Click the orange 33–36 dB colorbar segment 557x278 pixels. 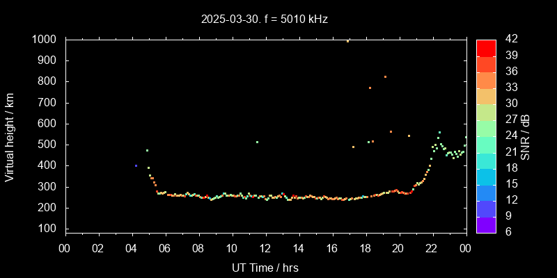pos(486,80)
